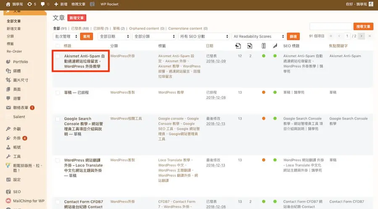Open the Comments (迴響) sidebar icon
378x209 pixels.
coord(8,98)
